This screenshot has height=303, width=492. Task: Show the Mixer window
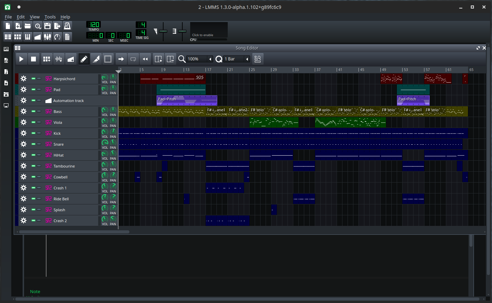47,37
